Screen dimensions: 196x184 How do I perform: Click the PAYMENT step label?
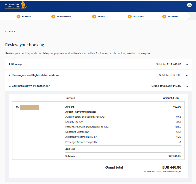click(173, 16)
